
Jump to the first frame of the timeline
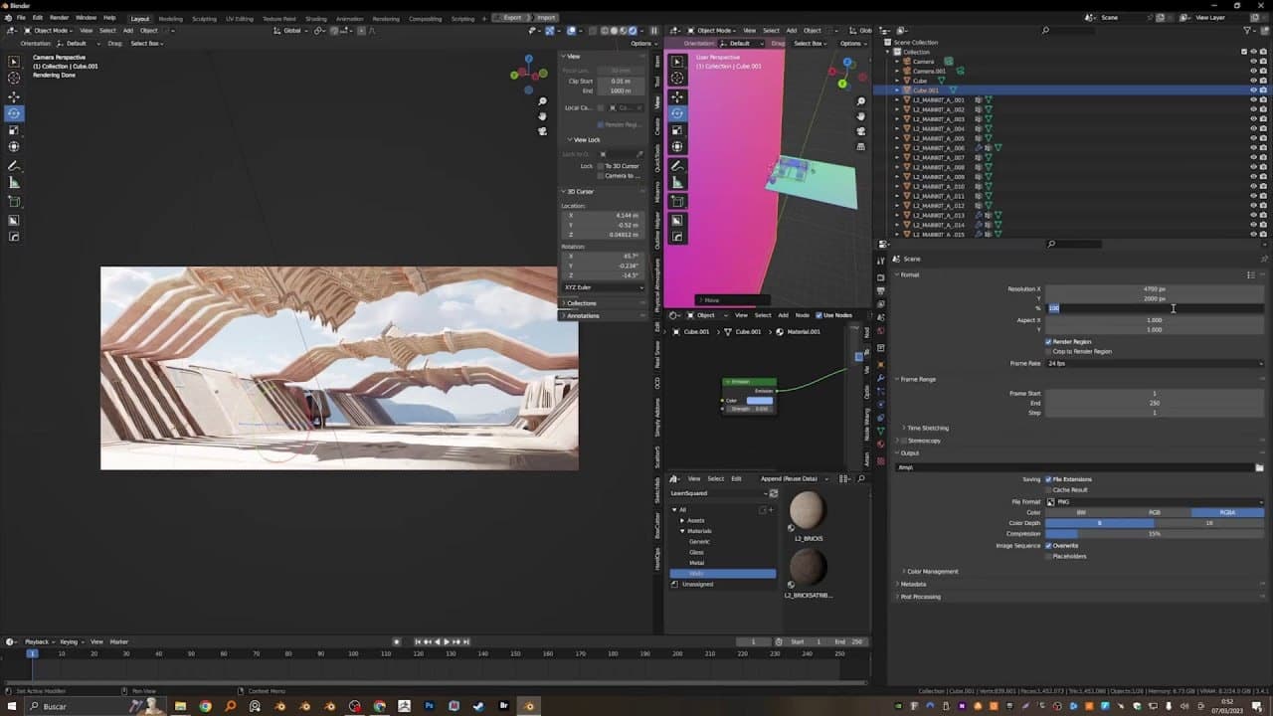click(418, 641)
